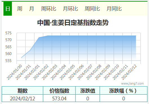
Task: Switch to the 周 weekly tab
Action: point(19,9)
